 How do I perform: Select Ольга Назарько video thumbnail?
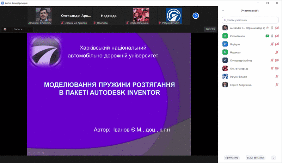tap(141, 16)
